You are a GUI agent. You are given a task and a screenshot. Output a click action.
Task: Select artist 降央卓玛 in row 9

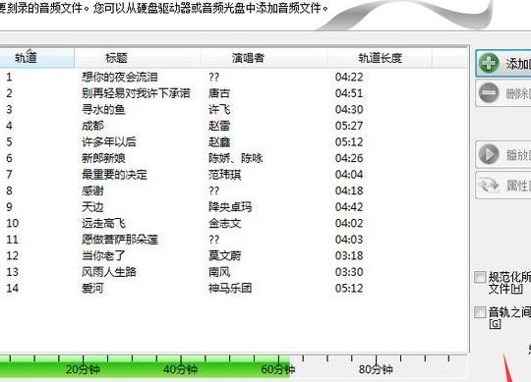[x=230, y=207]
